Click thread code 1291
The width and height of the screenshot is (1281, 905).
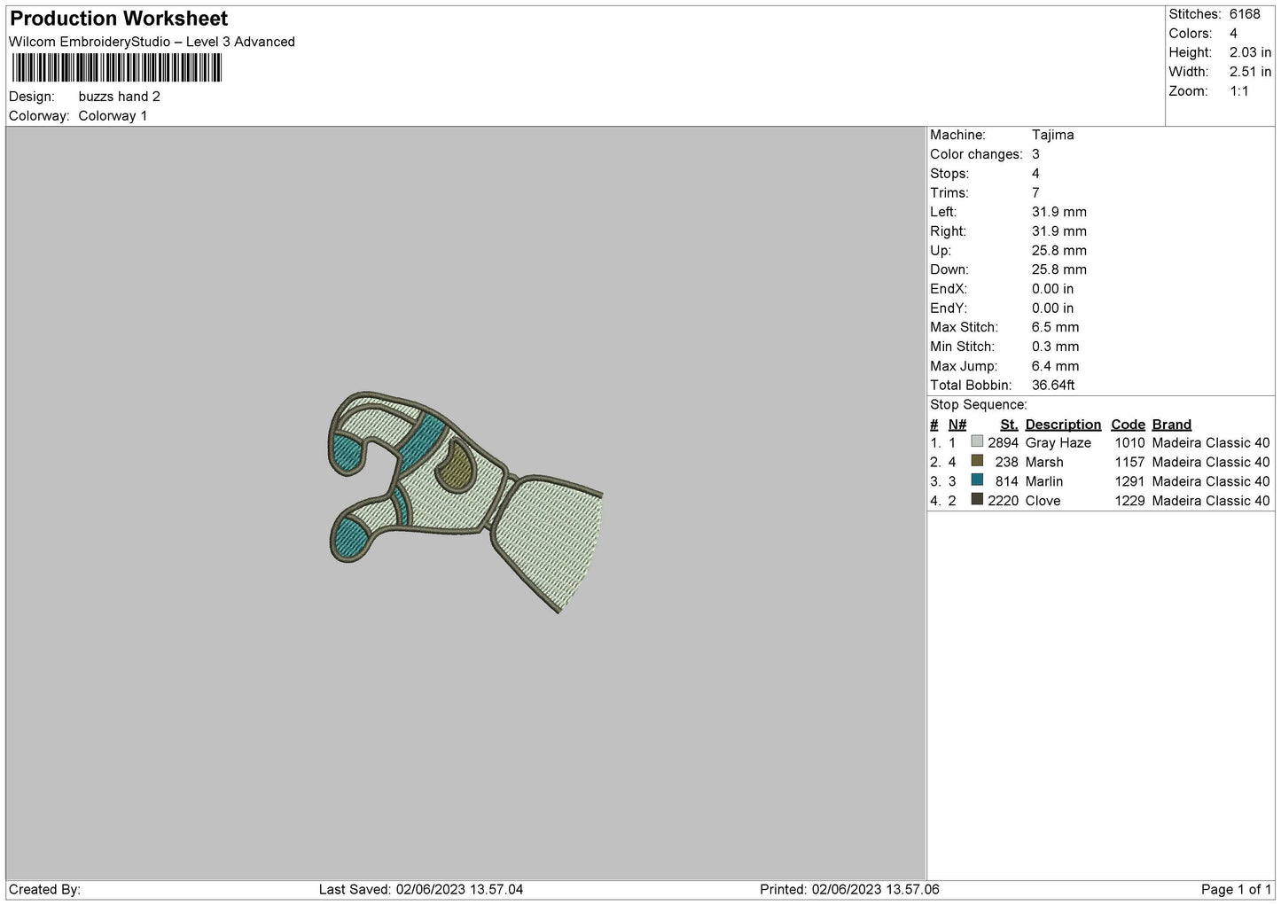[1130, 482]
